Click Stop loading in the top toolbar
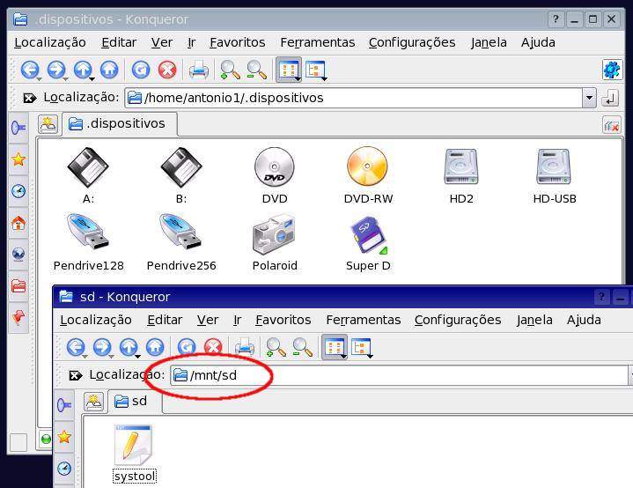Image resolution: width=633 pixels, height=488 pixels. 167,70
